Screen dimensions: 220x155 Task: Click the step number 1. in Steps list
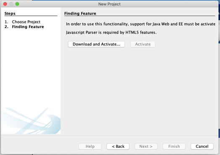(6, 22)
